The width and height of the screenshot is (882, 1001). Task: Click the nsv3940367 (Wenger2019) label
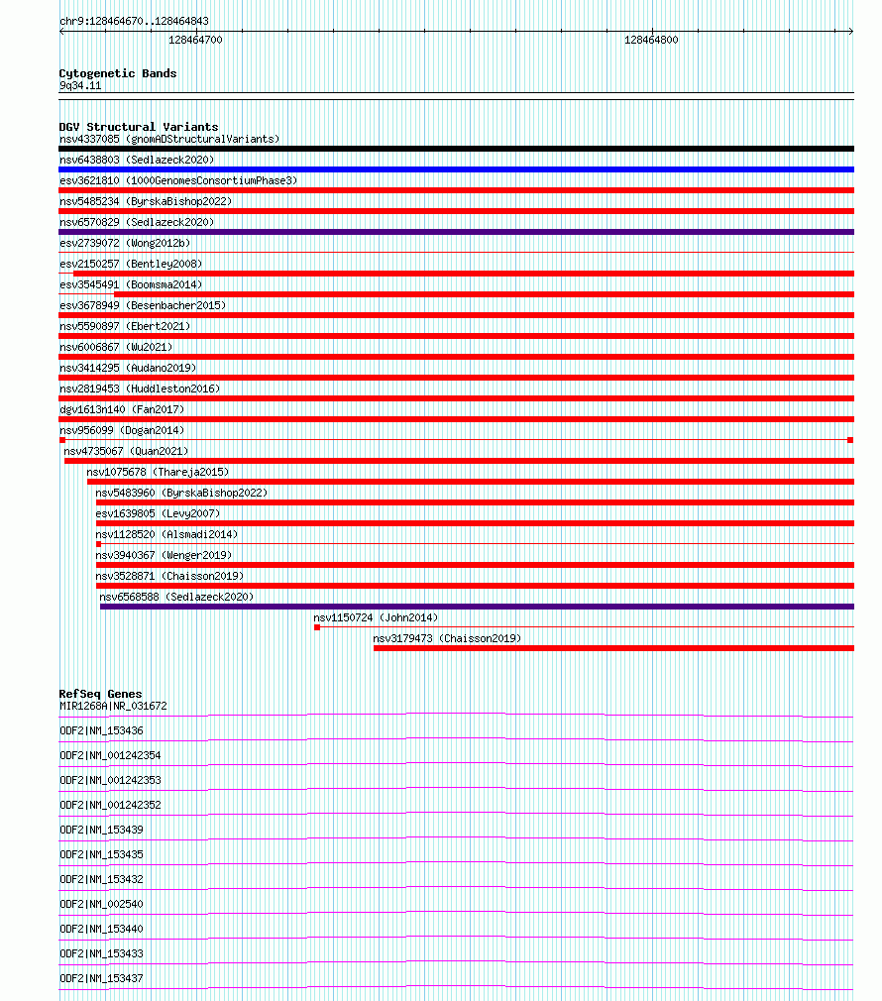pyautogui.click(x=164, y=555)
